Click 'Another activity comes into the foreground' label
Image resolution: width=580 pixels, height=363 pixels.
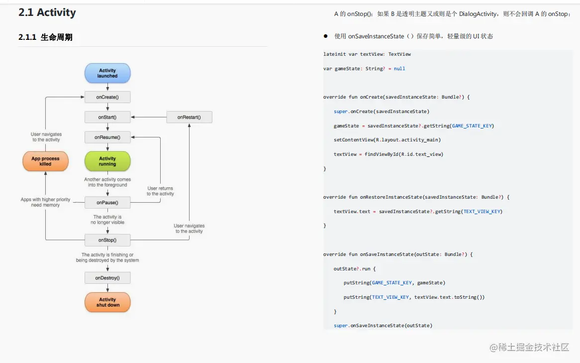point(107,182)
